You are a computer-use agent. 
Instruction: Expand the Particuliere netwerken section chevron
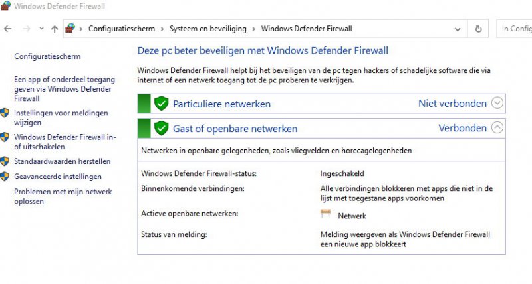[x=497, y=104]
